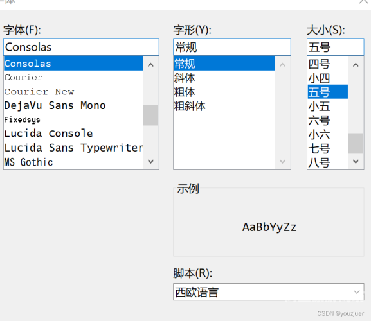Select size 六号
The image size is (371, 321).
pos(328,120)
